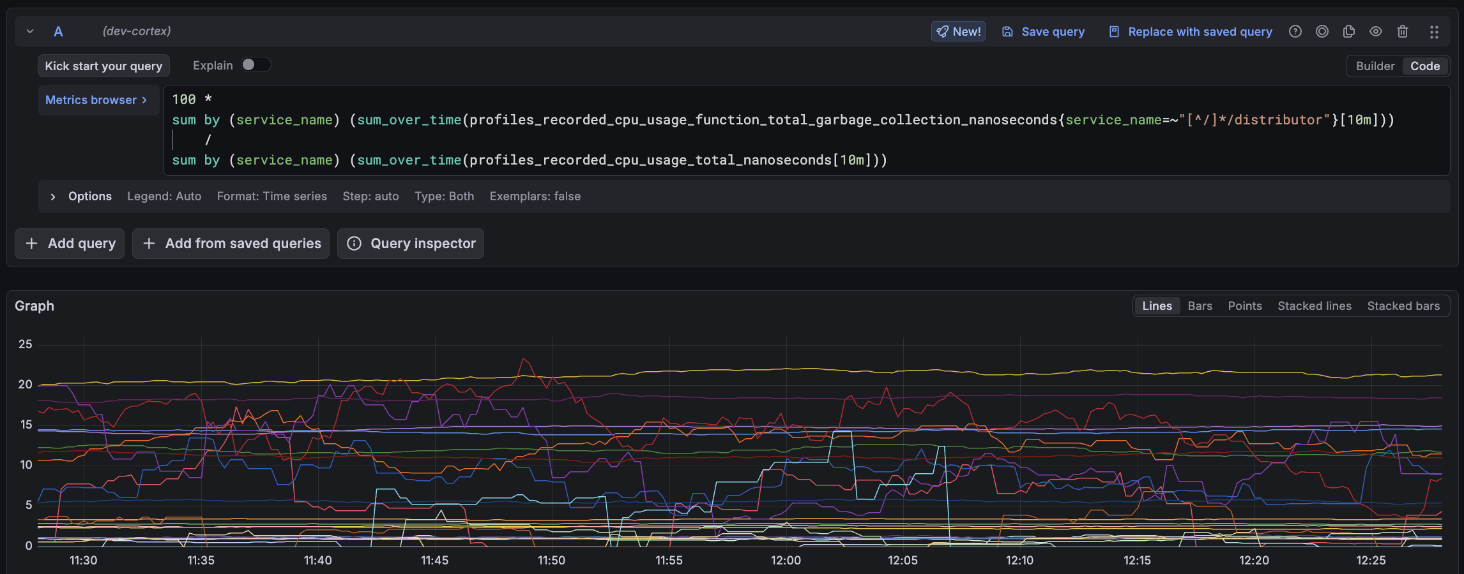The image size is (1464, 574).
Task: Click the bullseye icon in the query header
Action: [1322, 31]
